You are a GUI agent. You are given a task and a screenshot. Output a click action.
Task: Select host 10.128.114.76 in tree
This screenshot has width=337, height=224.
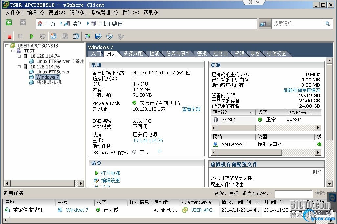point(45,67)
